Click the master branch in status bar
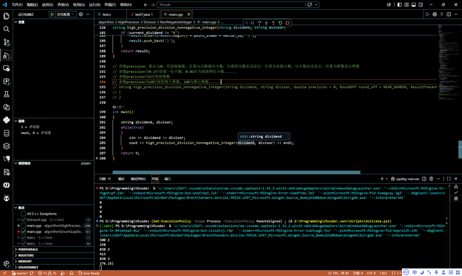 tap(20, 273)
